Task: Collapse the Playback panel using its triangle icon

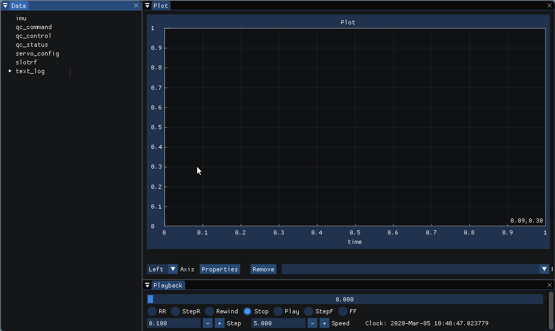Action: (147, 285)
